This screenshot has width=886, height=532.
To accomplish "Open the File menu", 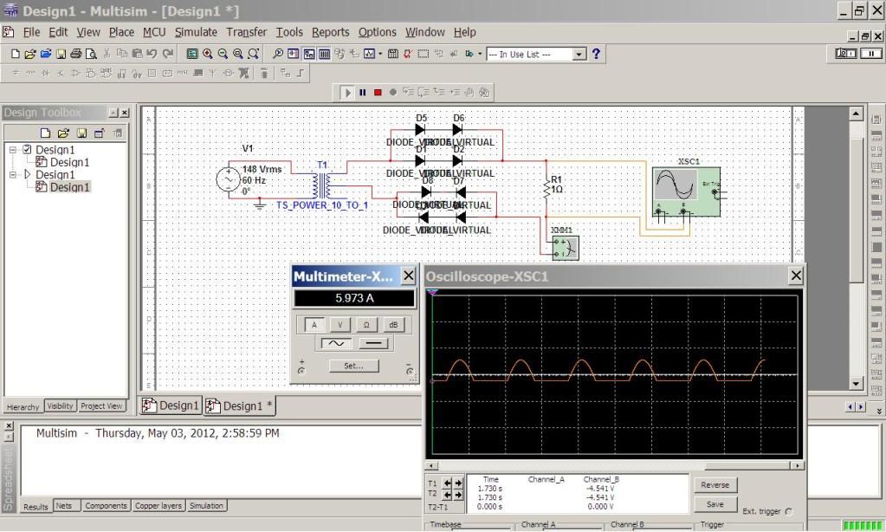I will (x=32, y=32).
